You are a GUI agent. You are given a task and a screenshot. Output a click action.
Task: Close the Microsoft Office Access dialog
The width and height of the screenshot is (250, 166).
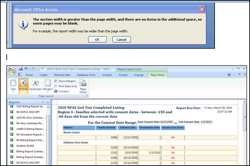coord(202,9)
